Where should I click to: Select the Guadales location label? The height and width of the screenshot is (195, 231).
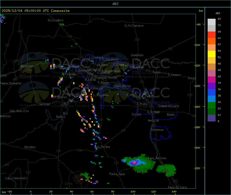coord(137,55)
